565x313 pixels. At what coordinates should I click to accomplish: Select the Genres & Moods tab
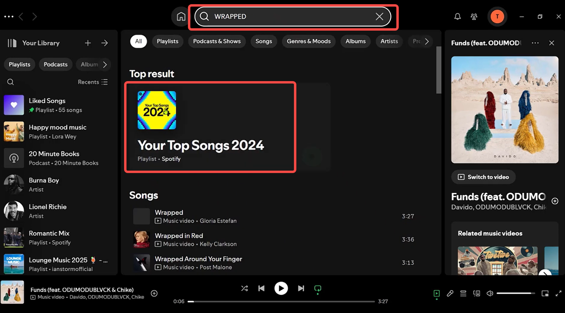point(308,41)
